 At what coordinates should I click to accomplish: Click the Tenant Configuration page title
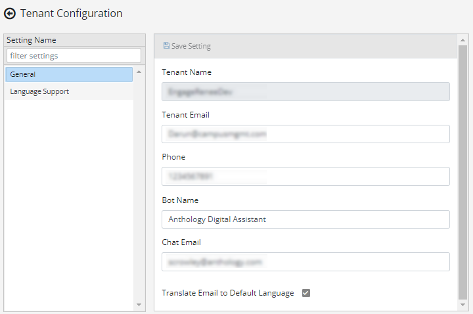[71, 14]
